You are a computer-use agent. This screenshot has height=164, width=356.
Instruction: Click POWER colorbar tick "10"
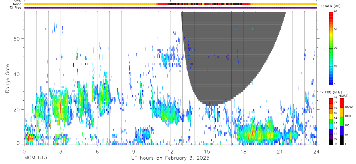(336, 66)
